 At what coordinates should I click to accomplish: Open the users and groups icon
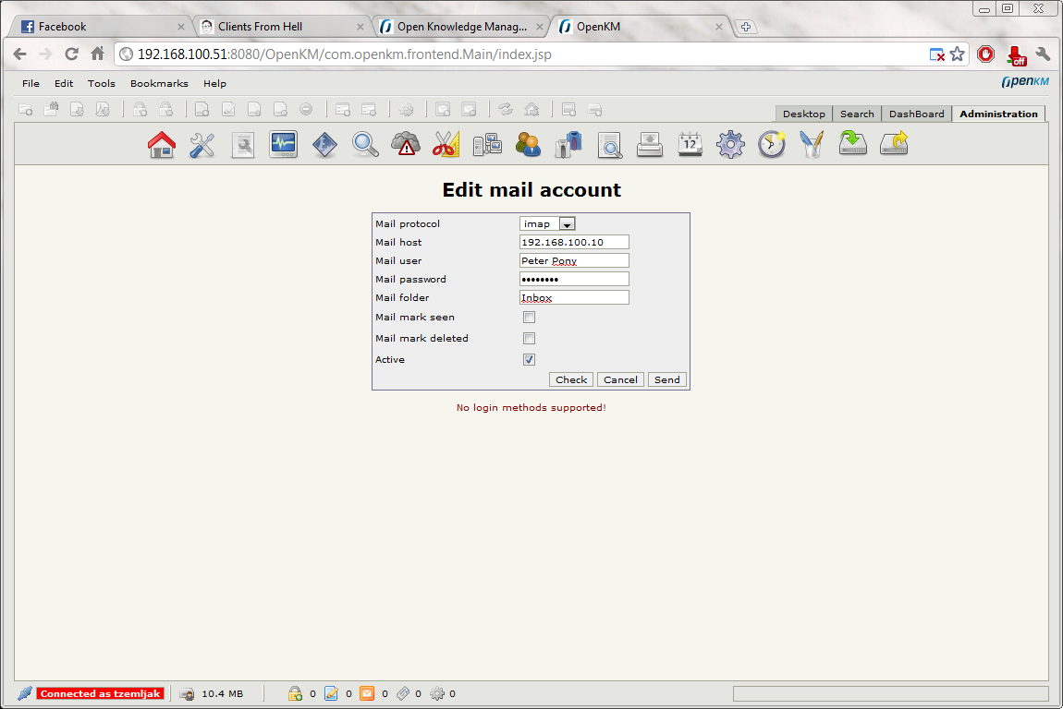528,144
